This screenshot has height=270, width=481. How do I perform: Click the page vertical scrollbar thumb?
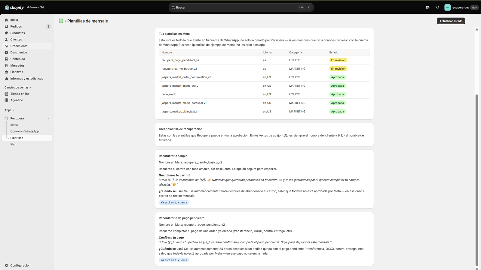click(x=476, y=180)
